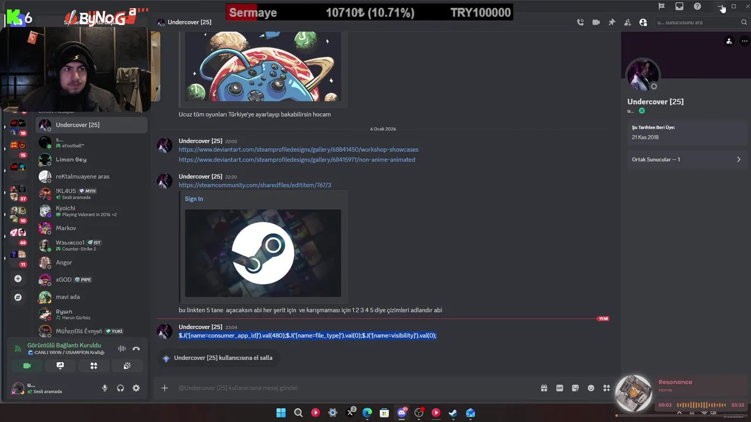Seek the Resonance track progress bar
The width and height of the screenshot is (751, 422).
[x=701, y=405]
